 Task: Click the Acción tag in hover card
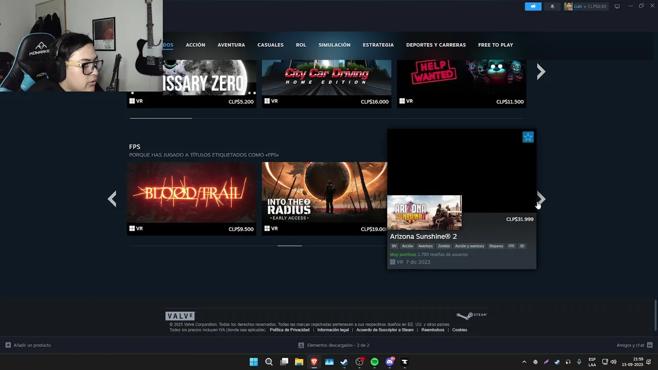point(407,246)
